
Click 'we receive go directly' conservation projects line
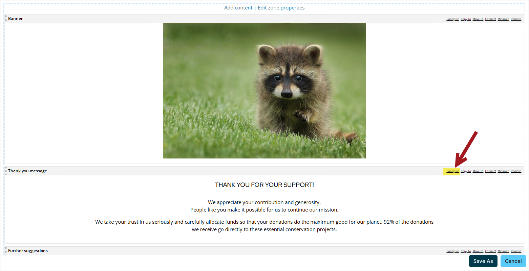pyautogui.click(x=264, y=229)
